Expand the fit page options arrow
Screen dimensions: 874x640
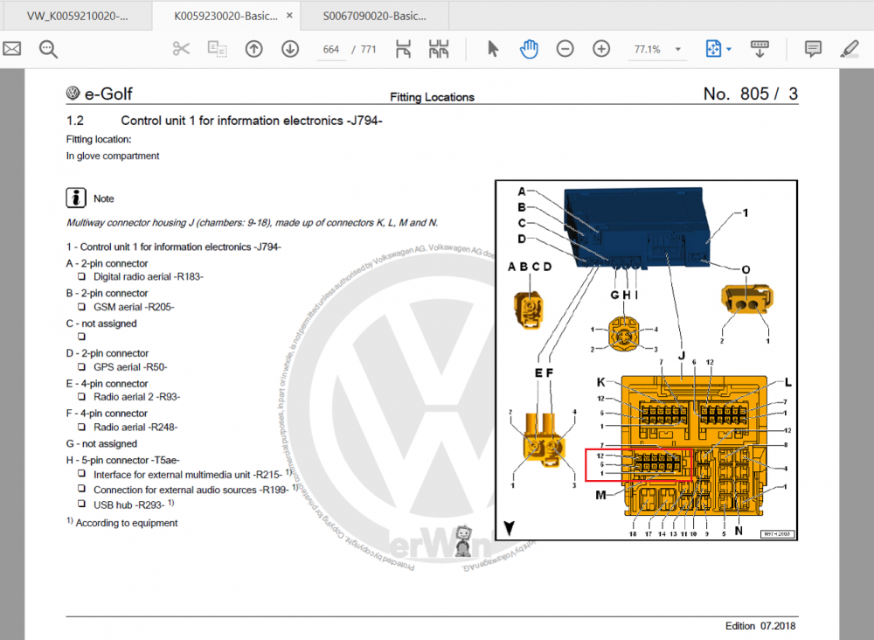[x=729, y=50]
